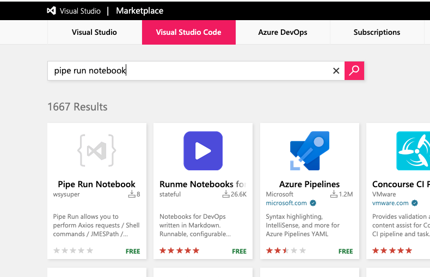
Task: Click the Microsoft publisher name
Action: (x=279, y=194)
